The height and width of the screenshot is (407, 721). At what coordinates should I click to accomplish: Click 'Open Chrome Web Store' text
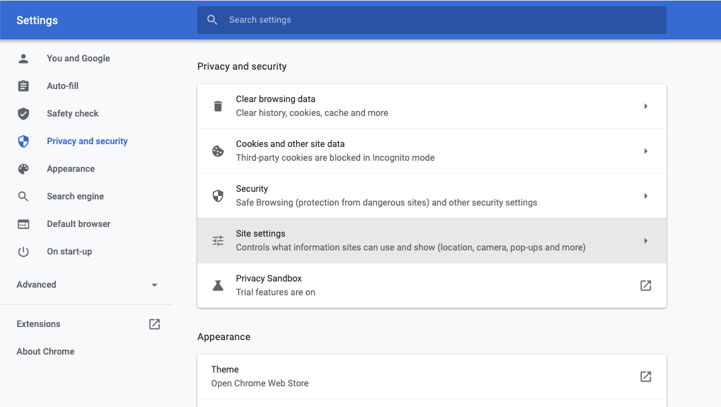click(x=260, y=383)
